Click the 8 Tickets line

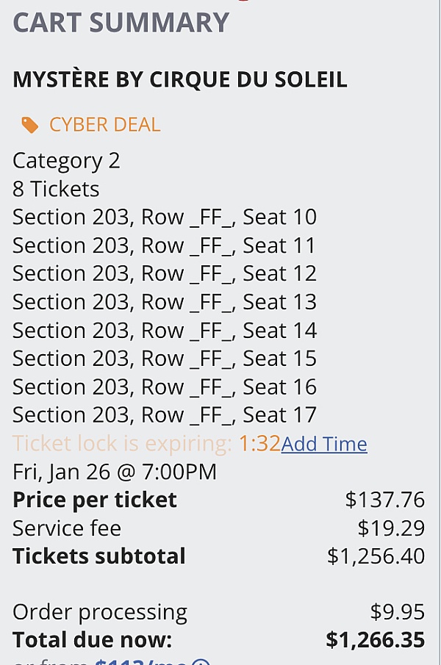(x=56, y=189)
